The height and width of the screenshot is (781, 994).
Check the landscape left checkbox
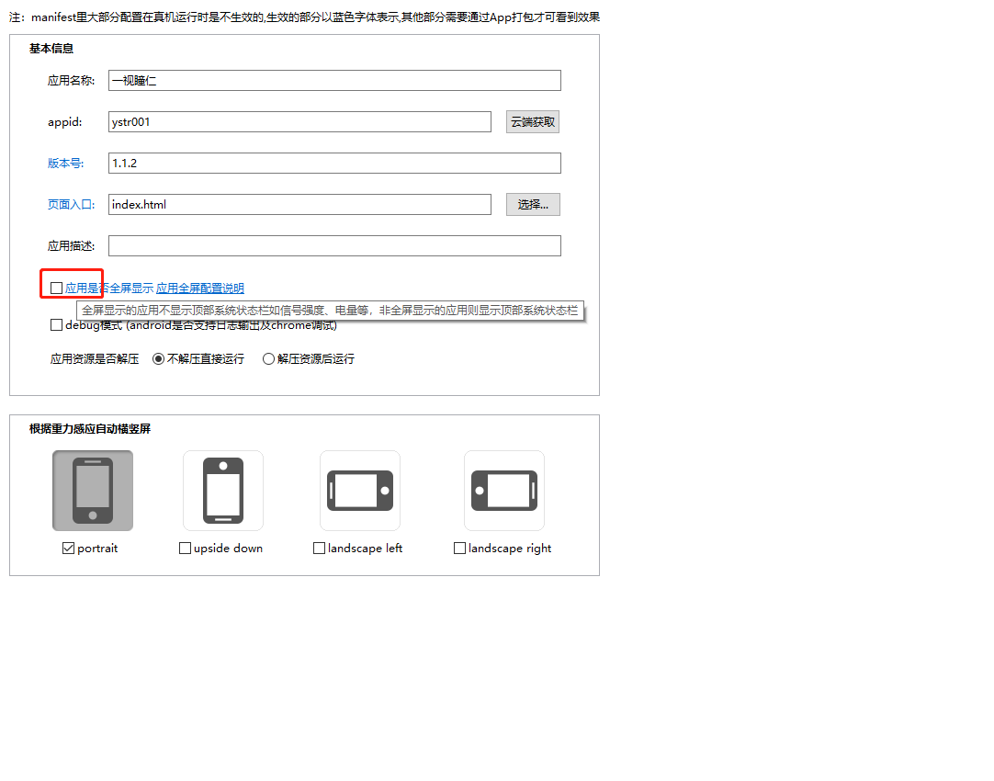click(320, 549)
